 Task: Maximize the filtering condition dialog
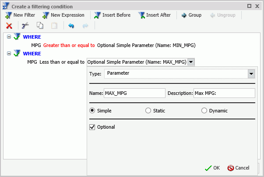click(249, 6)
